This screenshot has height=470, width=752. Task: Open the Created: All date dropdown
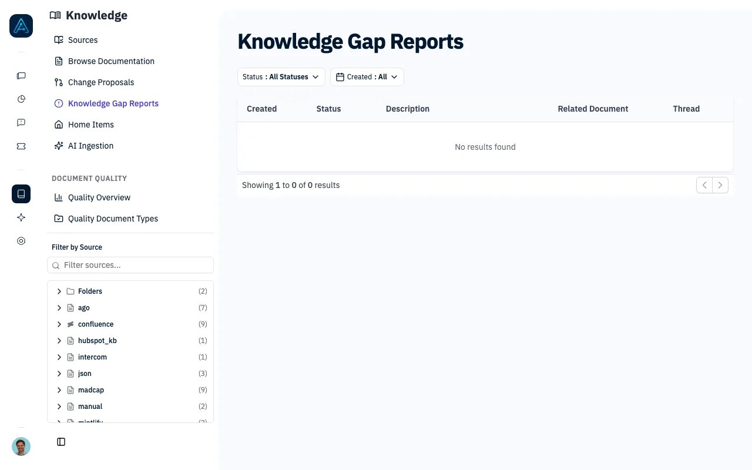tap(367, 77)
